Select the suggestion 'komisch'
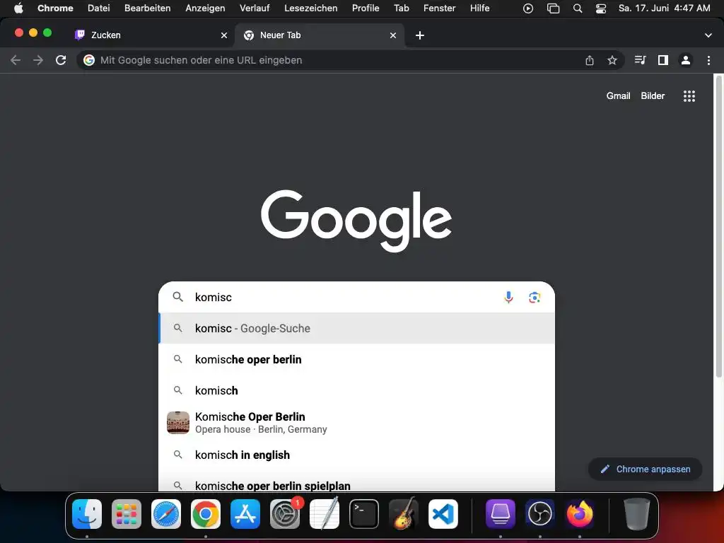 click(356, 390)
